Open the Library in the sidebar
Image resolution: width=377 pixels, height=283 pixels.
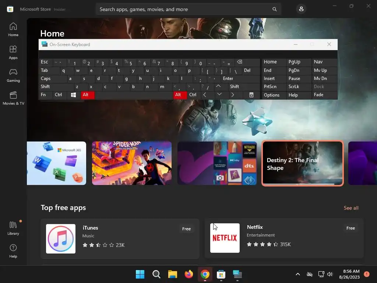tap(13, 228)
